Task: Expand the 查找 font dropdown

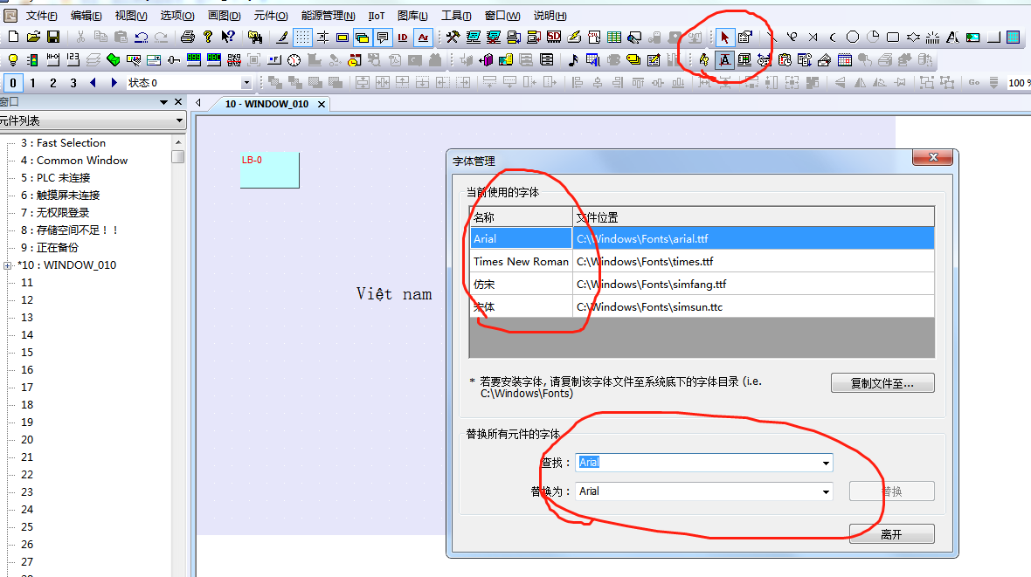Action: (825, 463)
